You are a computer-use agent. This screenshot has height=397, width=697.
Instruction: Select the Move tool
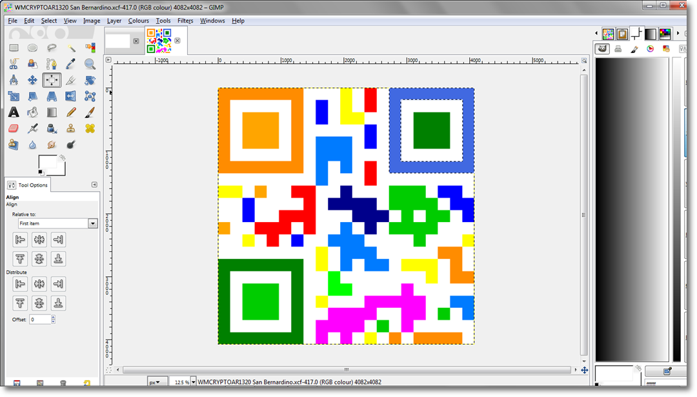pyautogui.click(x=32, y=80)
